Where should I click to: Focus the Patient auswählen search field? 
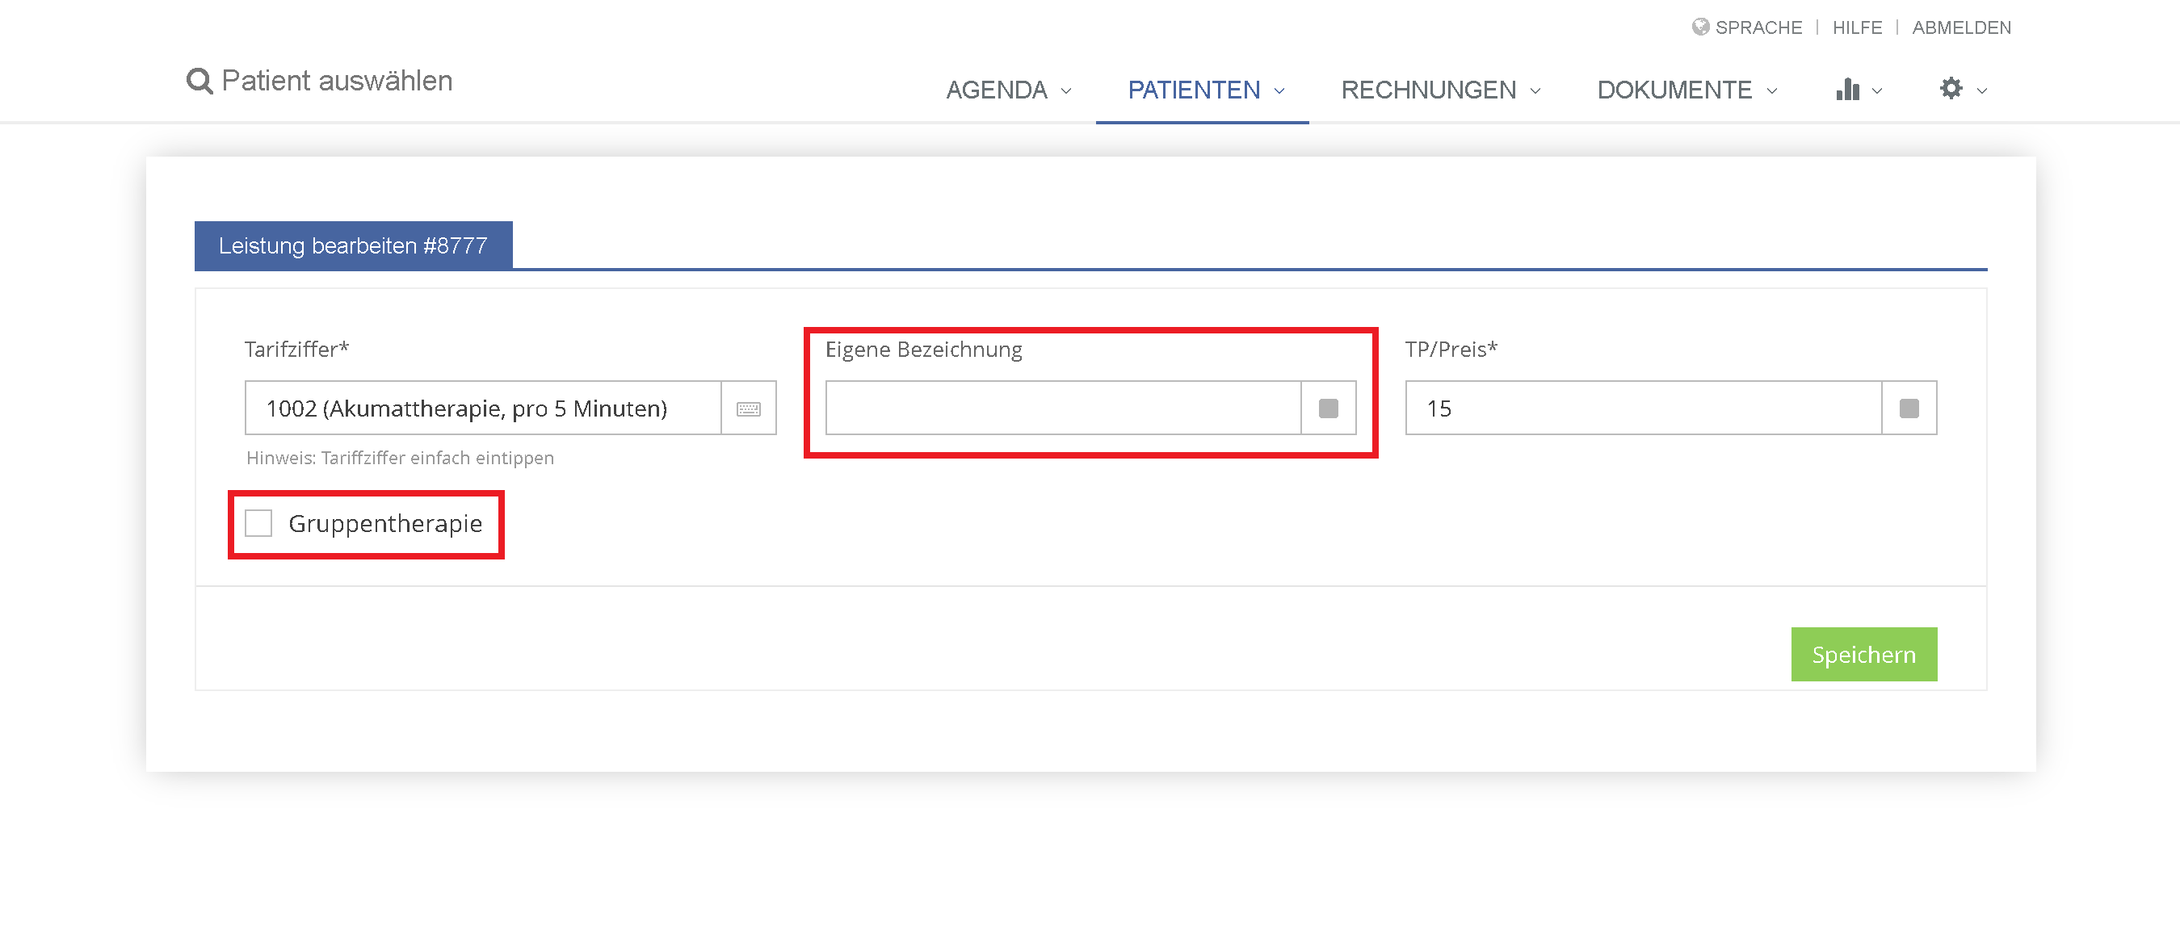pos(337,82)
